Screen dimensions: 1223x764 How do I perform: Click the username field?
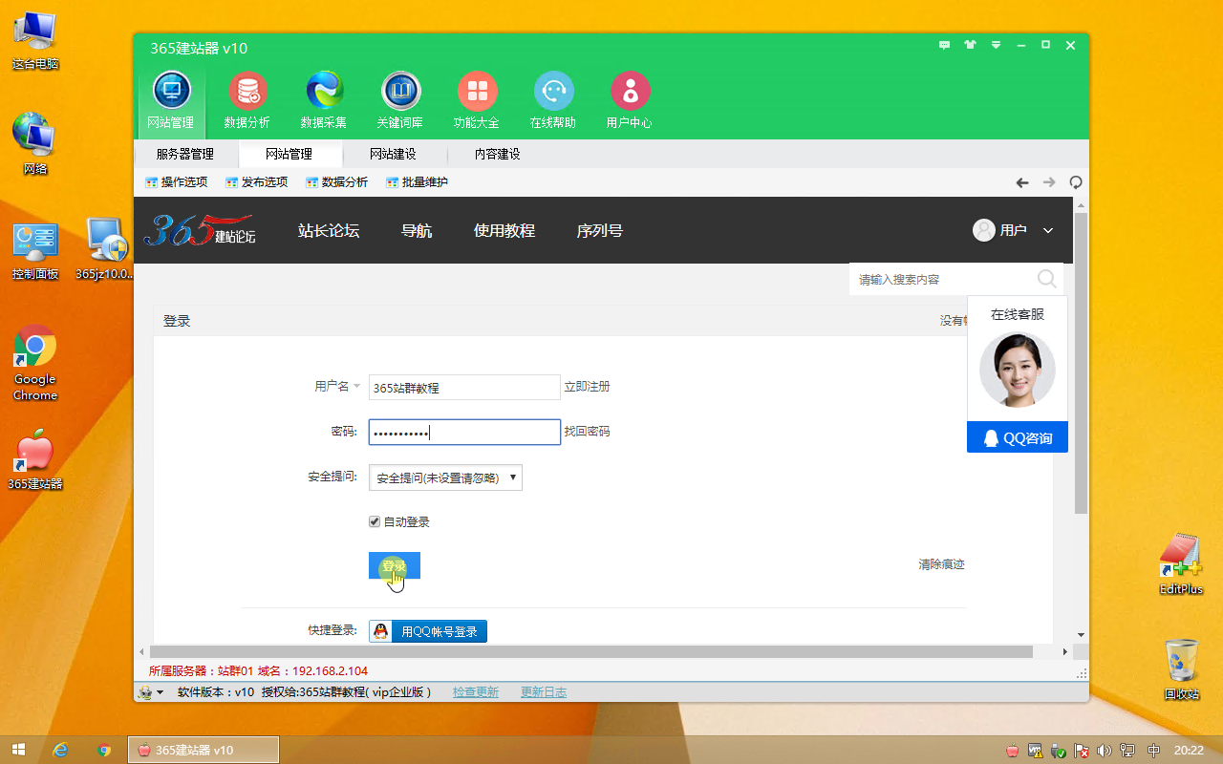[x=464, y=387]
